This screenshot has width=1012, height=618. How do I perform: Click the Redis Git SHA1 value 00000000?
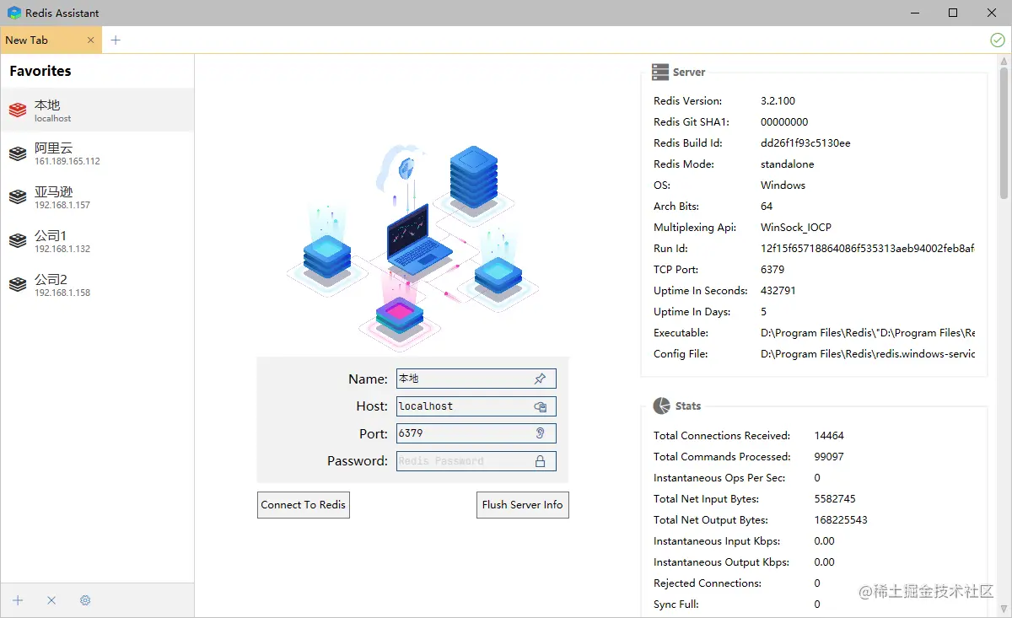tap(784, 122)
